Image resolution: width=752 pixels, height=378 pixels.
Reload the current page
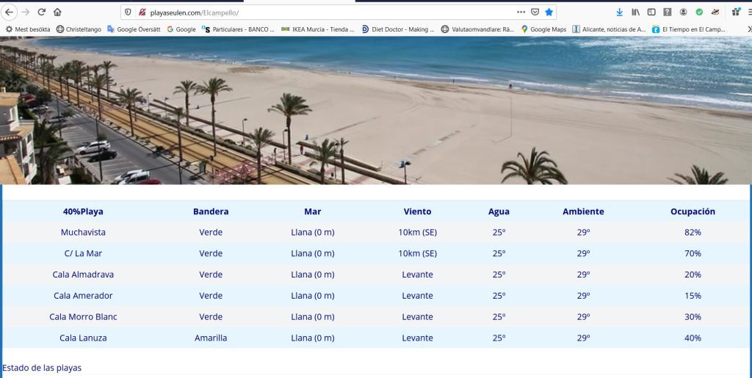pyautogui.click(x=42, y=12)
